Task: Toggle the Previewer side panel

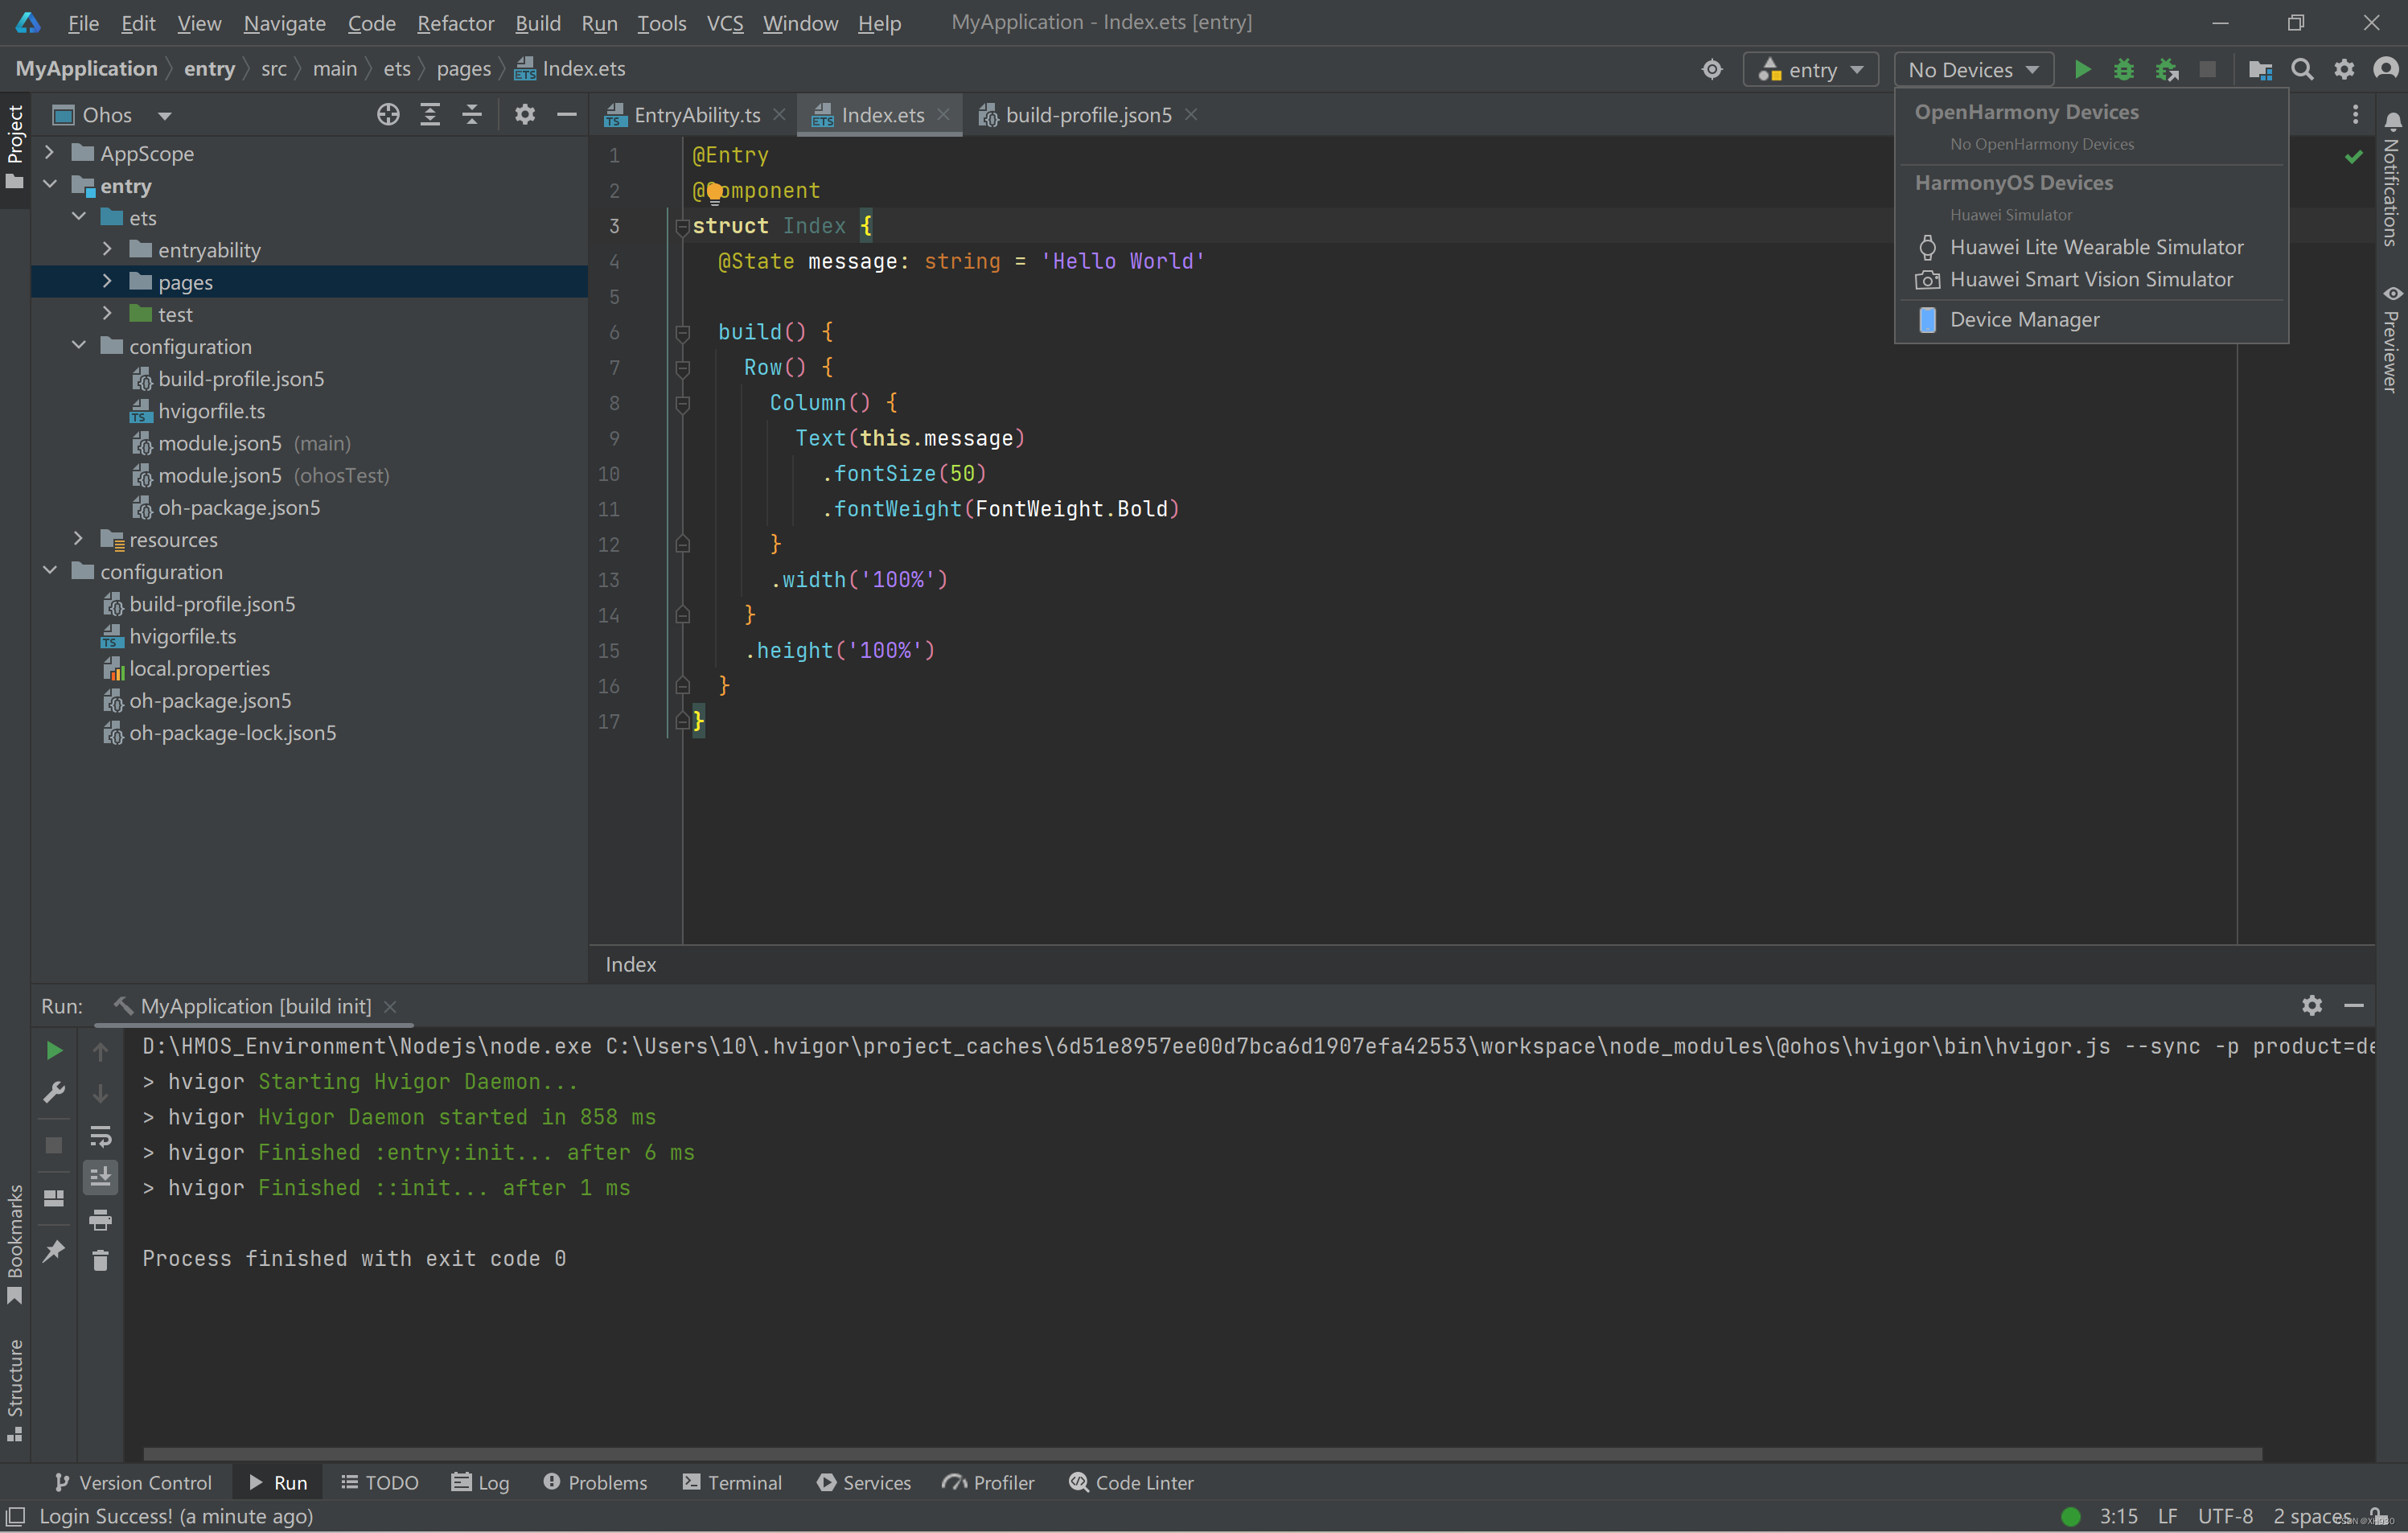Action: coord(2391,340)
